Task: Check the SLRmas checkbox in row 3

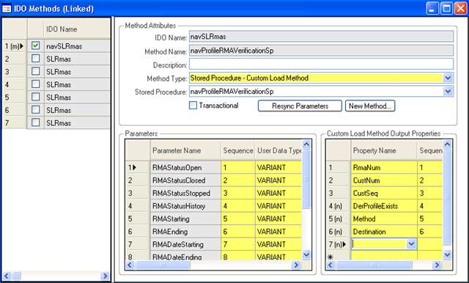Action: point(36,71)
